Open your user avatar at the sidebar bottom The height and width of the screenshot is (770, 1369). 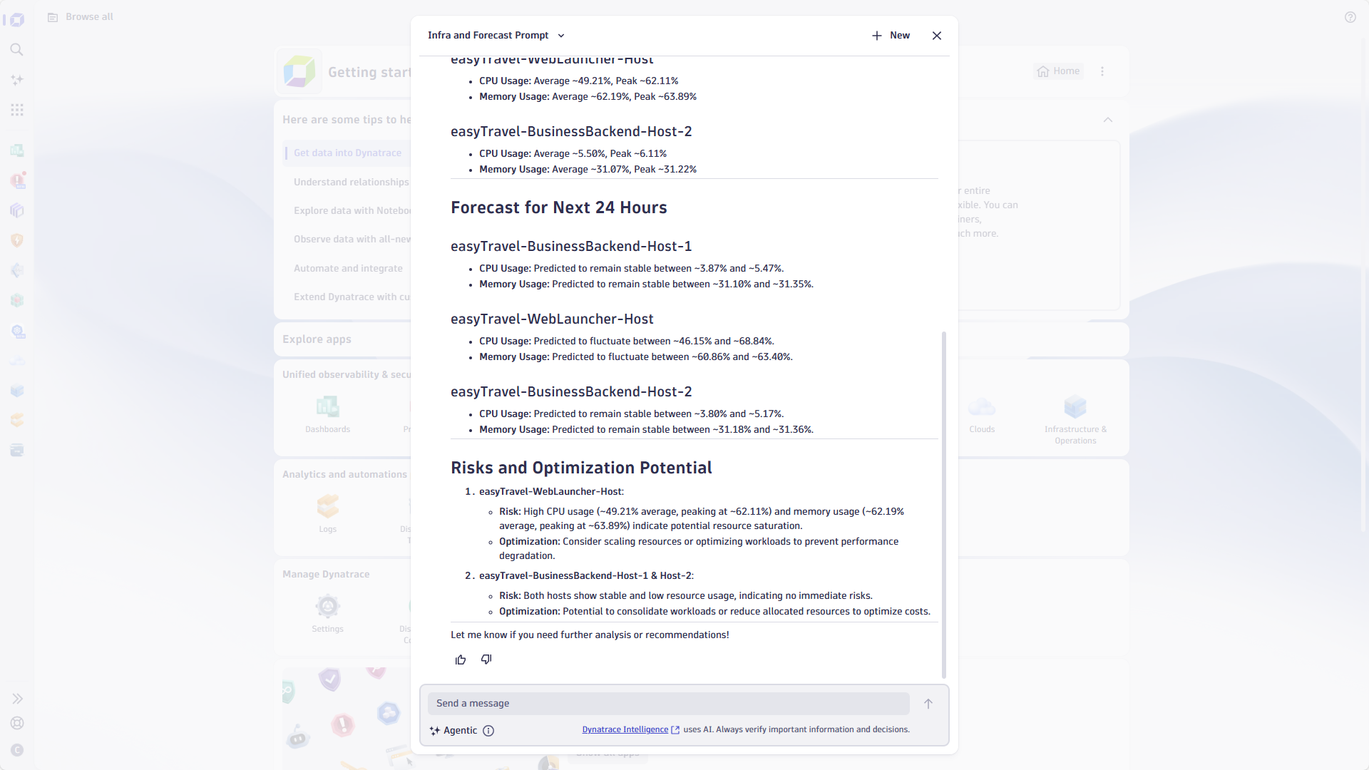click(x=17, y=750)
